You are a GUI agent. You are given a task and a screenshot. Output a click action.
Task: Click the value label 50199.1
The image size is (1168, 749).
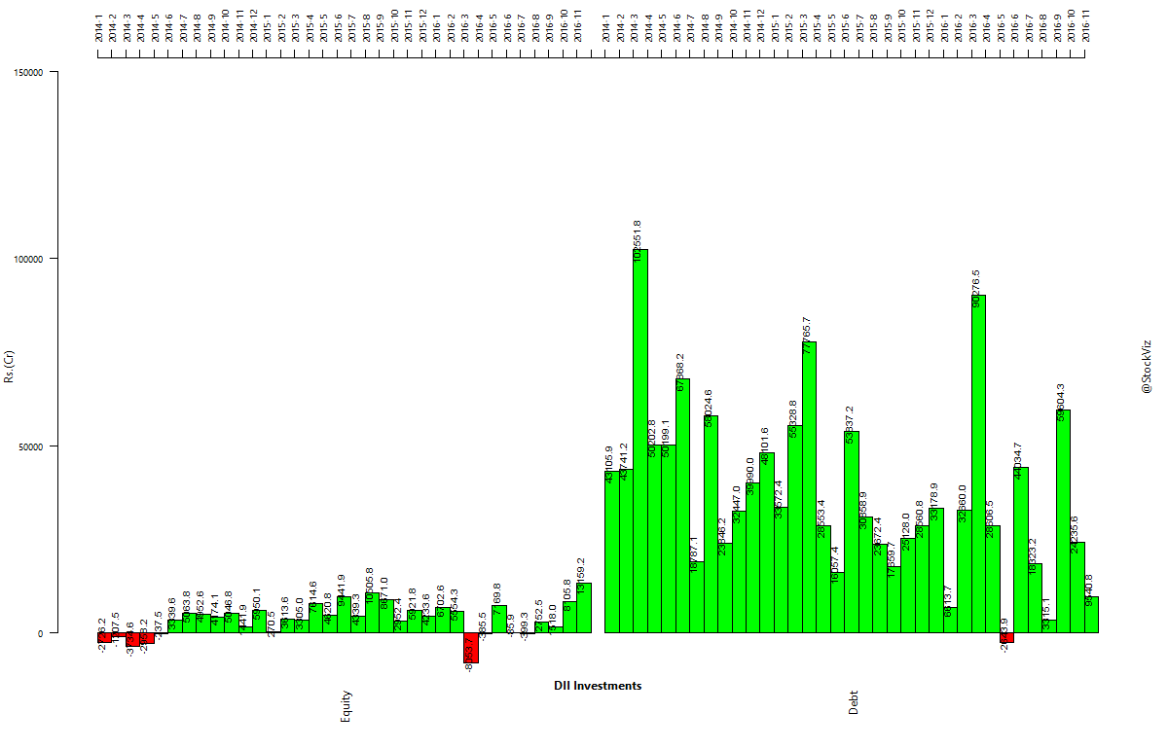(666, 440)
